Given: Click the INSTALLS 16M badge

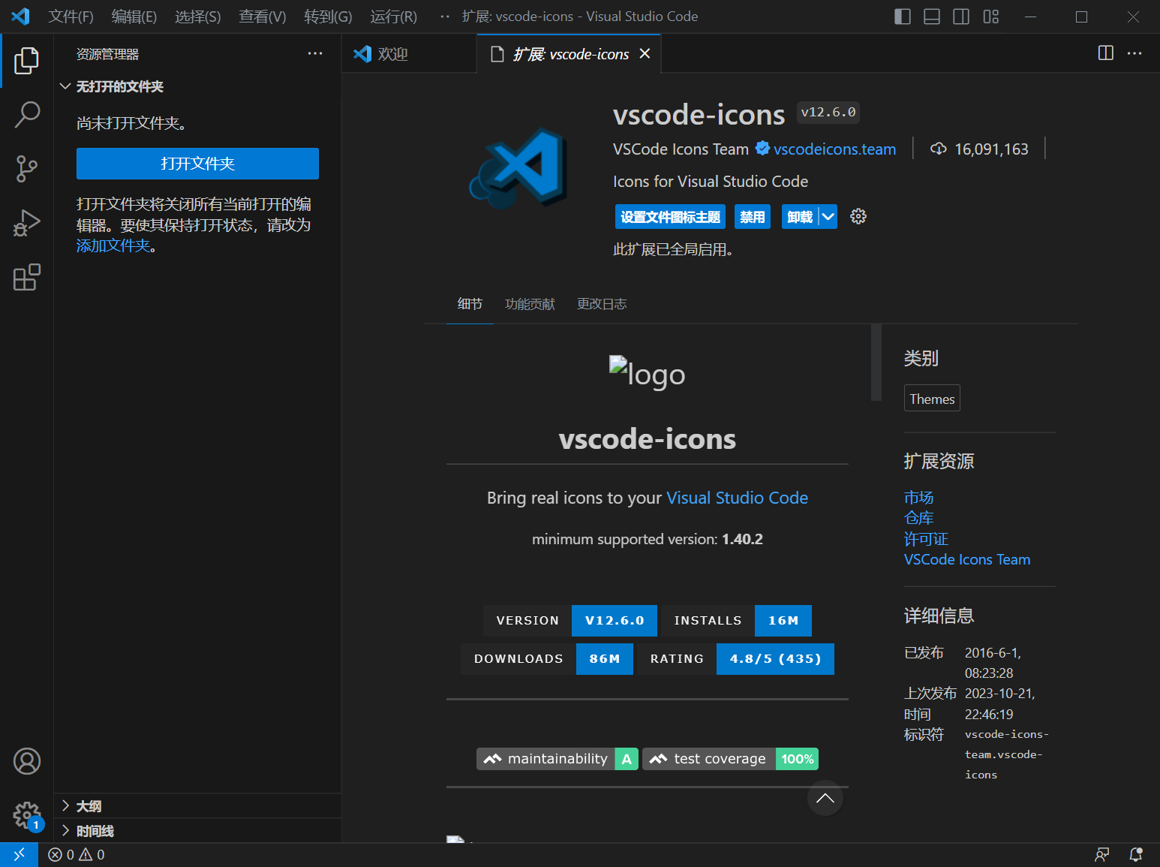Looking at the screenshot, I should pyautogui.click(x=736, y=621).
